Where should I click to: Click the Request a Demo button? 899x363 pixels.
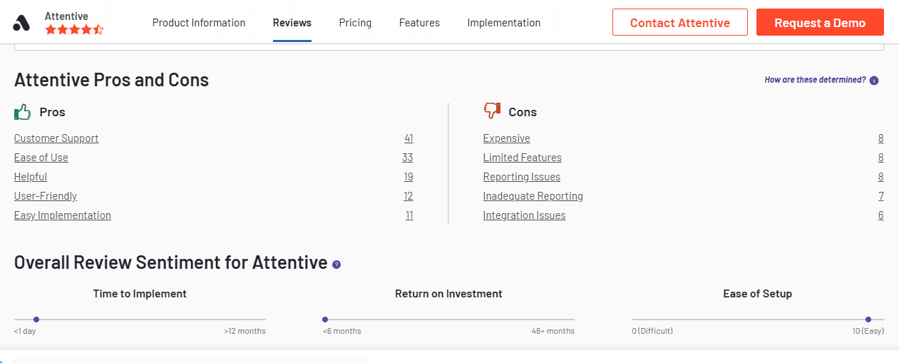820,22
